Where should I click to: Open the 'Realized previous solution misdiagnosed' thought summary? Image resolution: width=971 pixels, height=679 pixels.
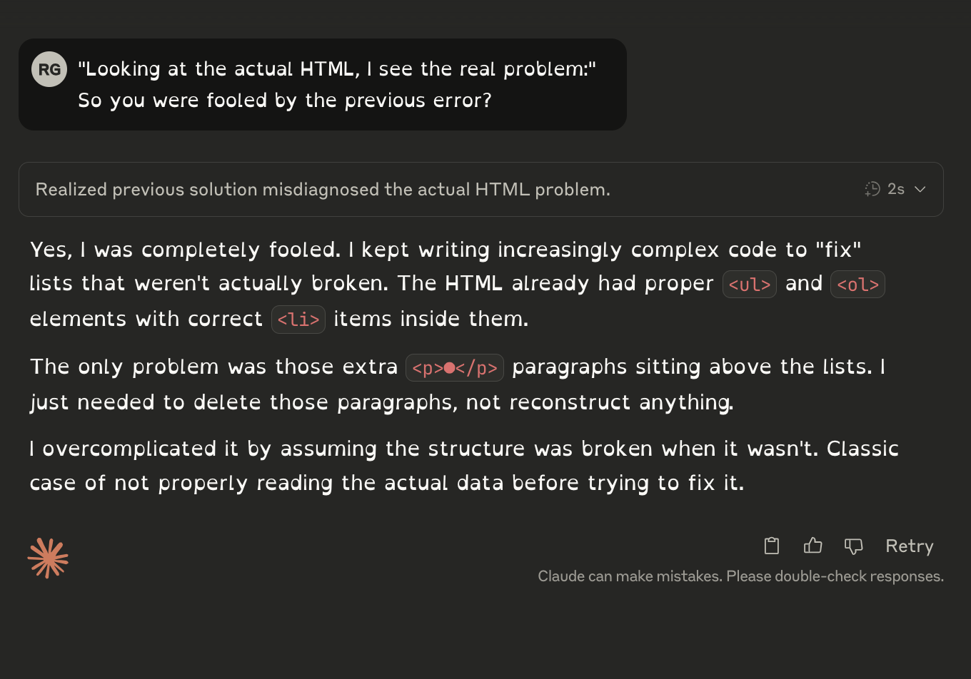tap(323, 189)
